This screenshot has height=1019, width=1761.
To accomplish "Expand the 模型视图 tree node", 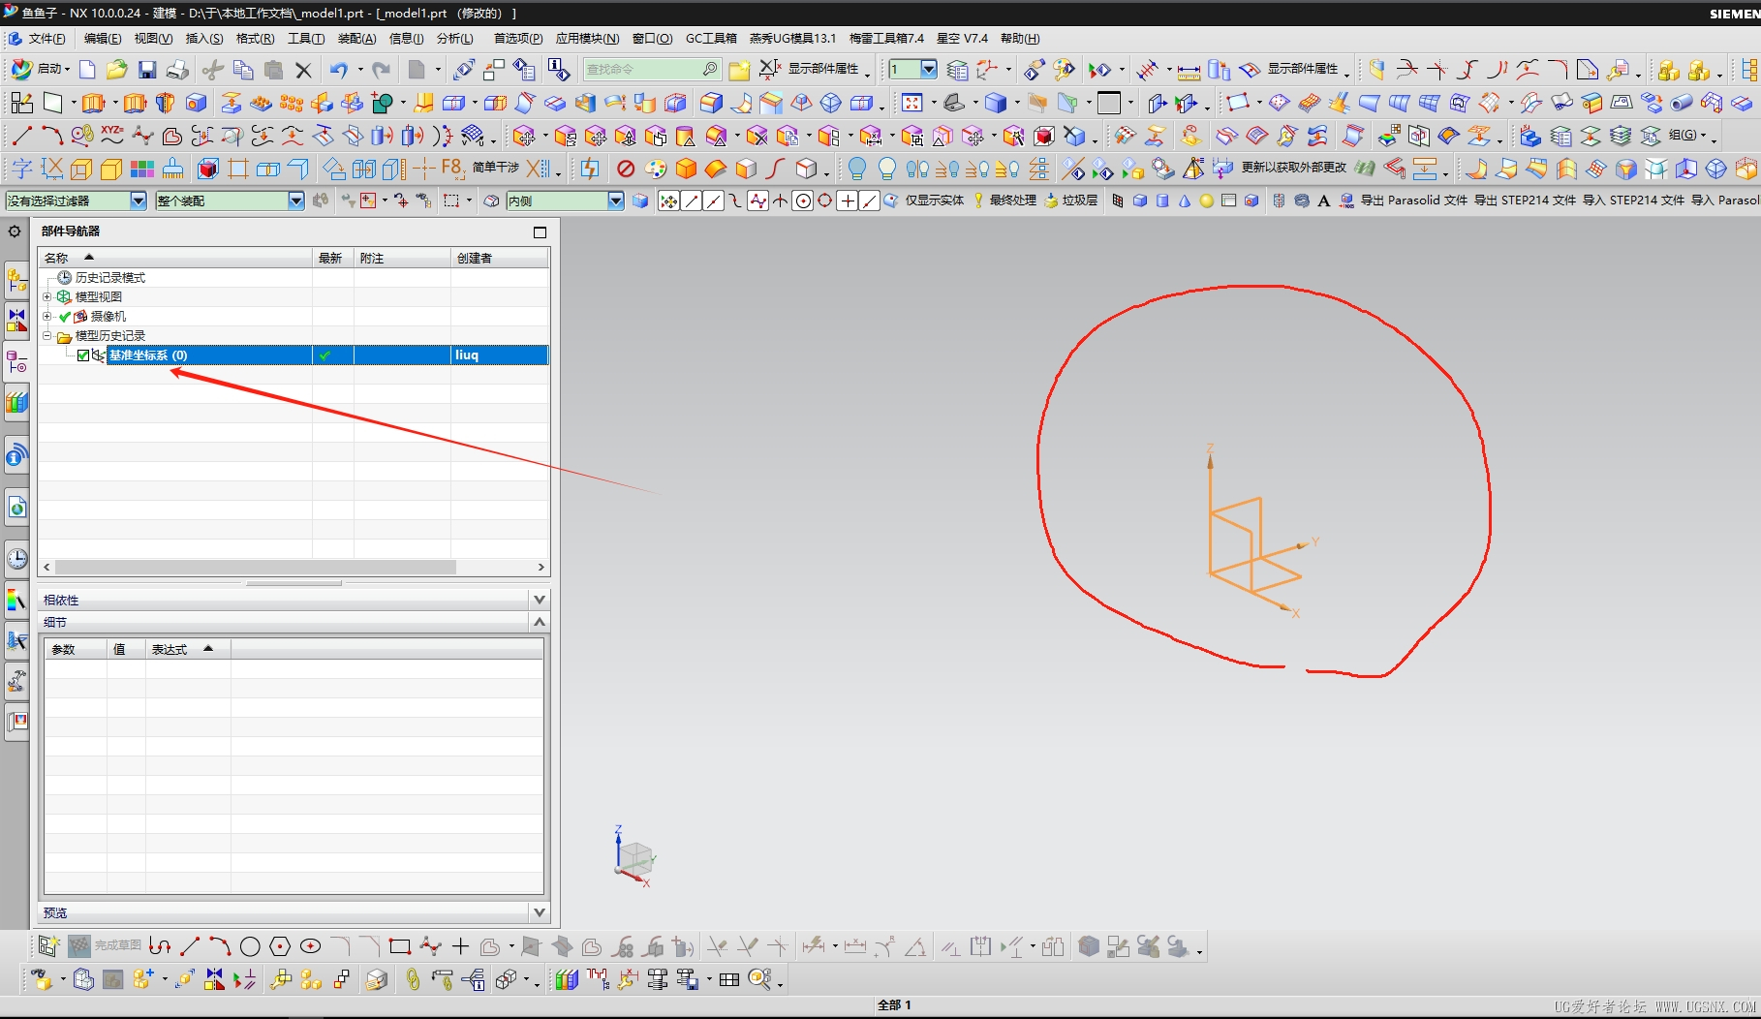I will pos(46,296).
